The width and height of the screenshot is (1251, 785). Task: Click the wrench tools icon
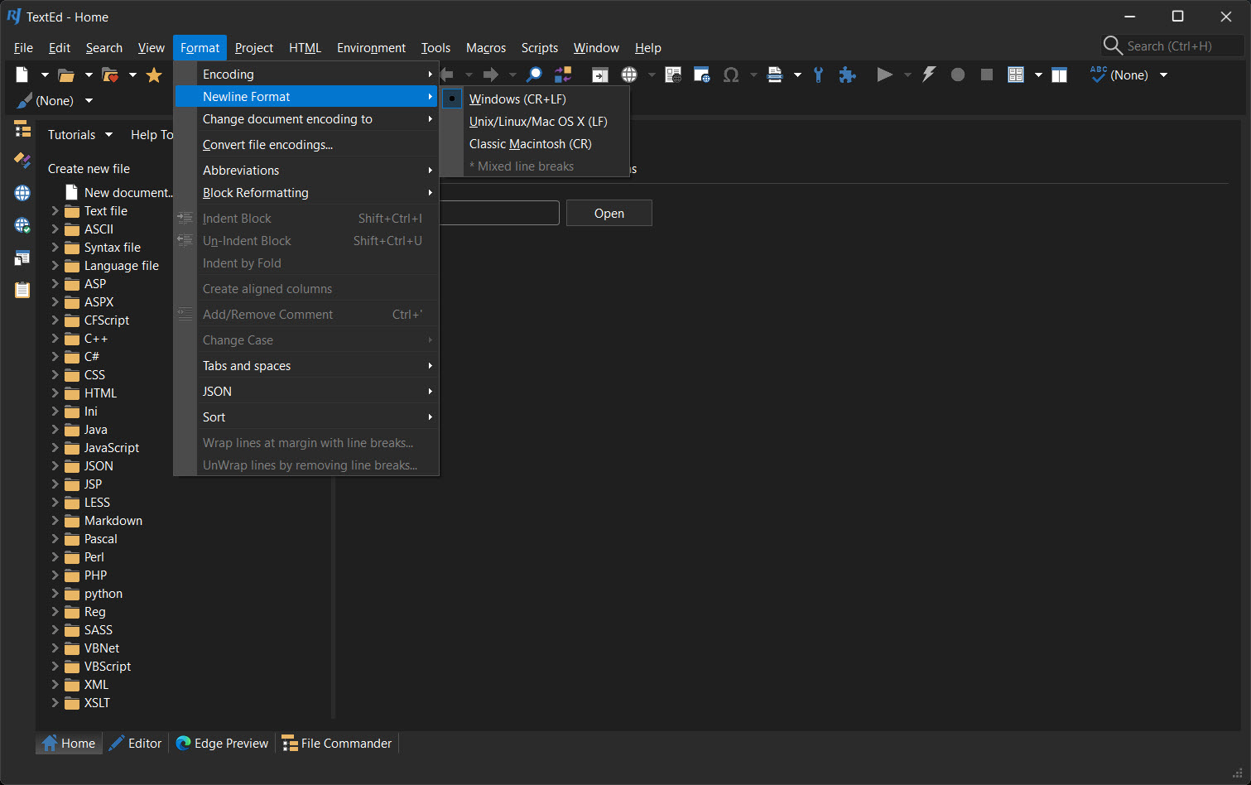pos(818,75)
